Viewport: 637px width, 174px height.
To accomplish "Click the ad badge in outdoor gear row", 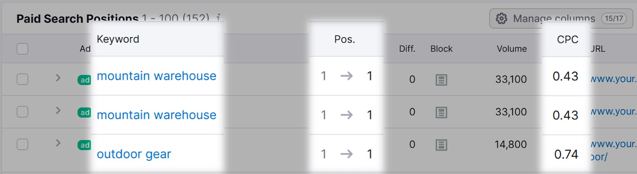I will point(84,145).
